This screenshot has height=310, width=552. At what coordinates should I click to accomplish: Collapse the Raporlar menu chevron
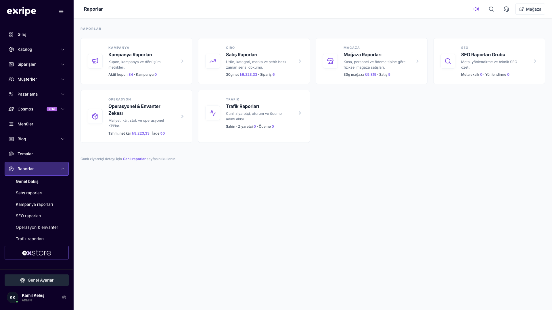coord(63,169)
